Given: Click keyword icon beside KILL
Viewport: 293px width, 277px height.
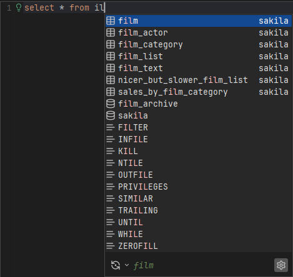Looking at the screenshot, I should point(111,151).
